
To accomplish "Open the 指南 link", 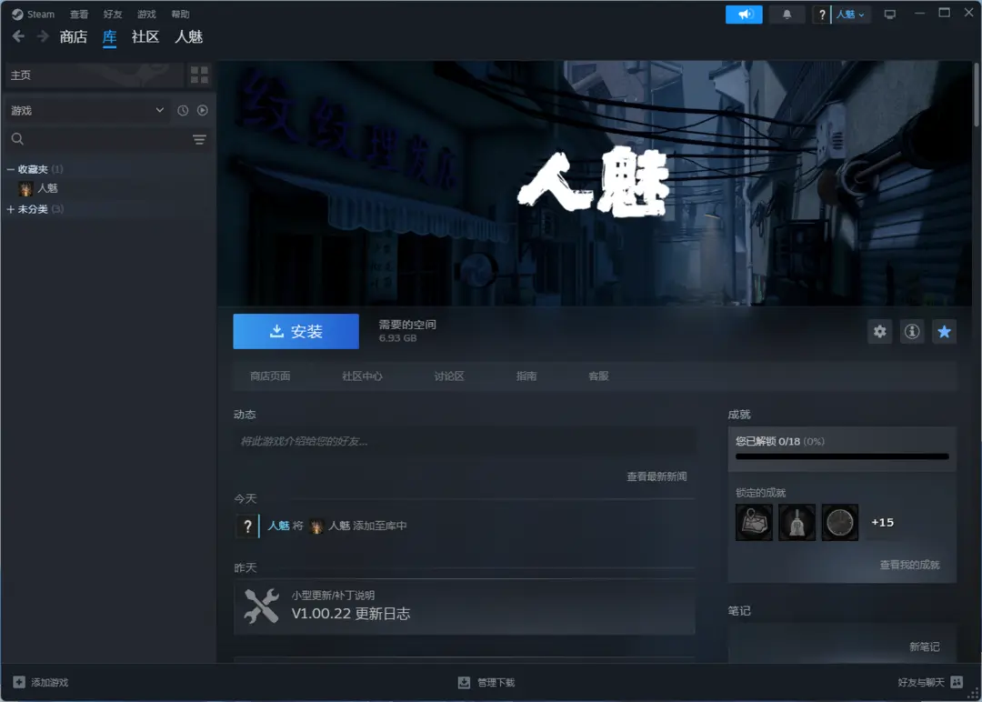I will pyautogui.click(x=526, y=376).
